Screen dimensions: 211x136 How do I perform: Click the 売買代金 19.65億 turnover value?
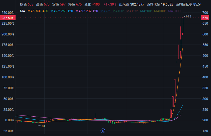(160, 4)
